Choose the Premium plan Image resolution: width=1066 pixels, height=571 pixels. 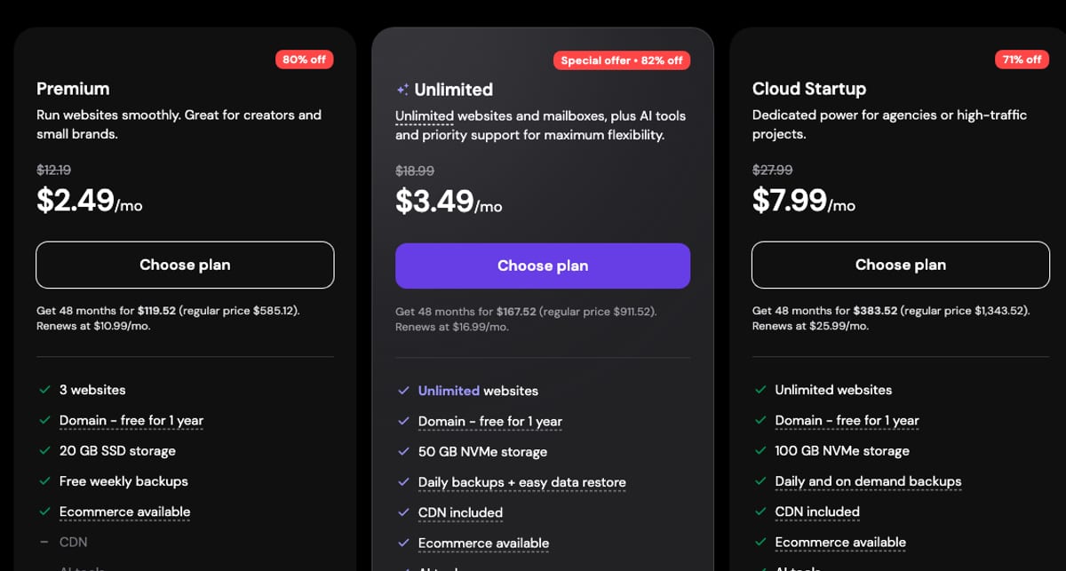pyautogui.click(x=185, y=265)
